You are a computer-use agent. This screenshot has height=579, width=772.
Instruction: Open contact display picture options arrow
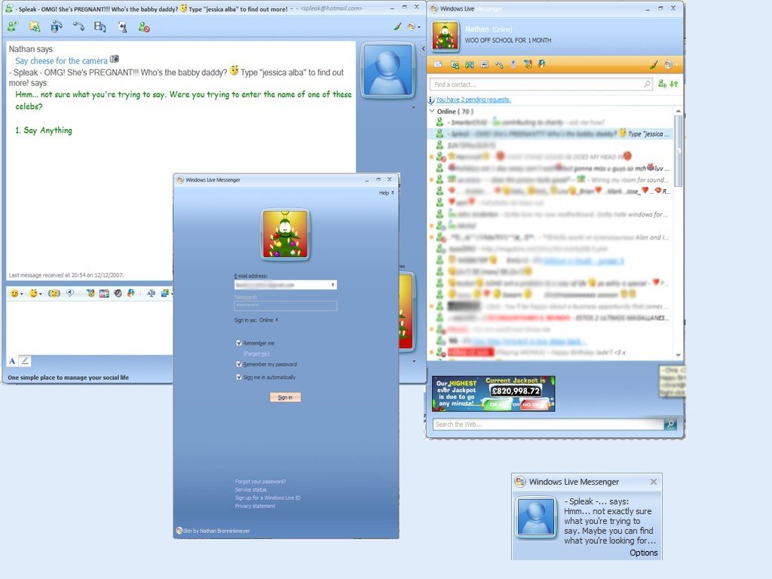pos(414,107)
